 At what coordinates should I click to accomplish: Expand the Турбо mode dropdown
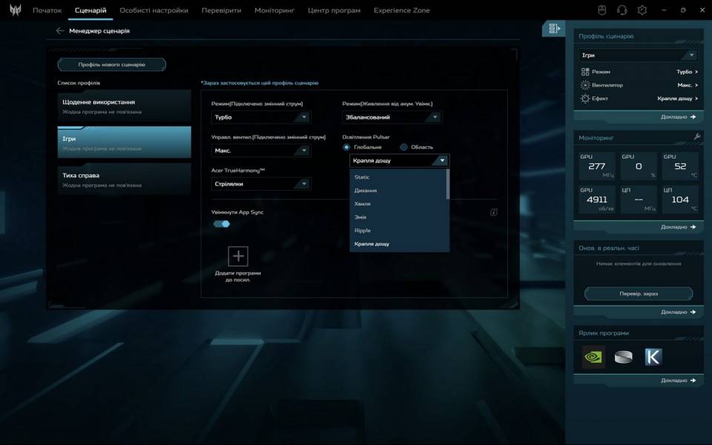261,117
